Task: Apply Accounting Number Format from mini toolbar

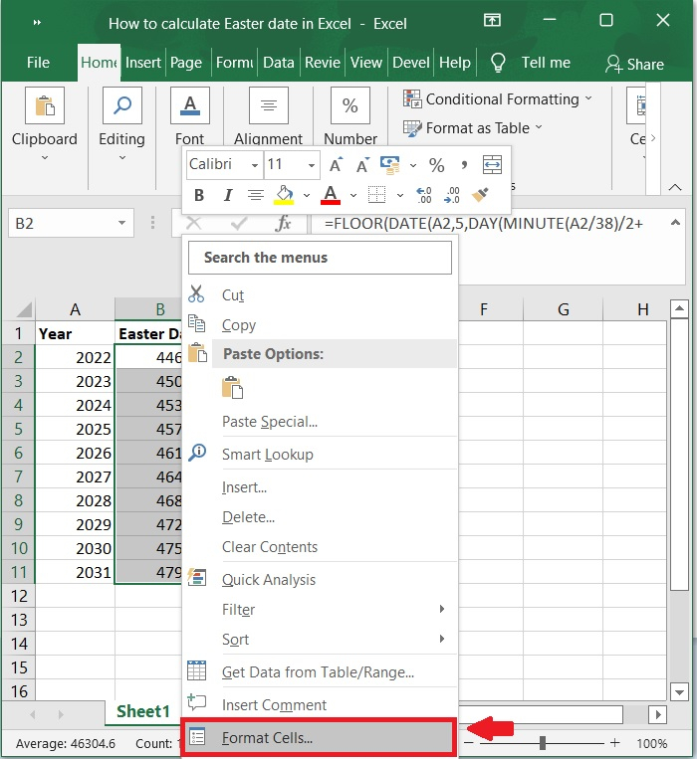Action: (390, 164)
